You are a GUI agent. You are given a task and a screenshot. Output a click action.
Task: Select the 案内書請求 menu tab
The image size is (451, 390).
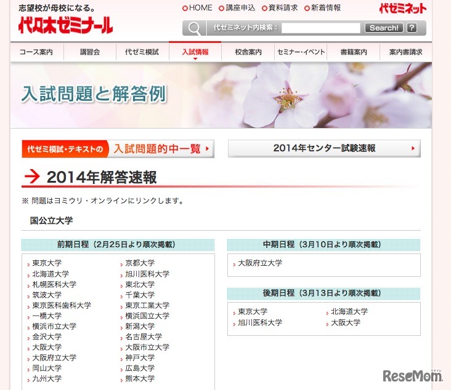pos(405,52)
